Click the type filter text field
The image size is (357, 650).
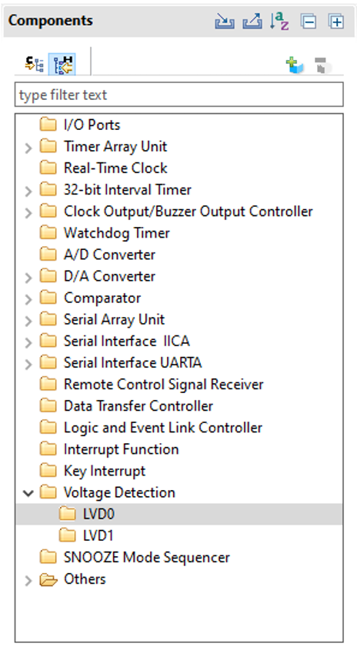(x=178, y=95)
